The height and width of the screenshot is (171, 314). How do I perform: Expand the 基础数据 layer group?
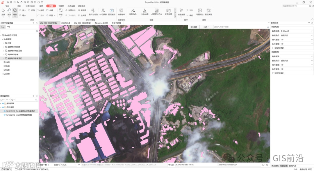point(1,103)
